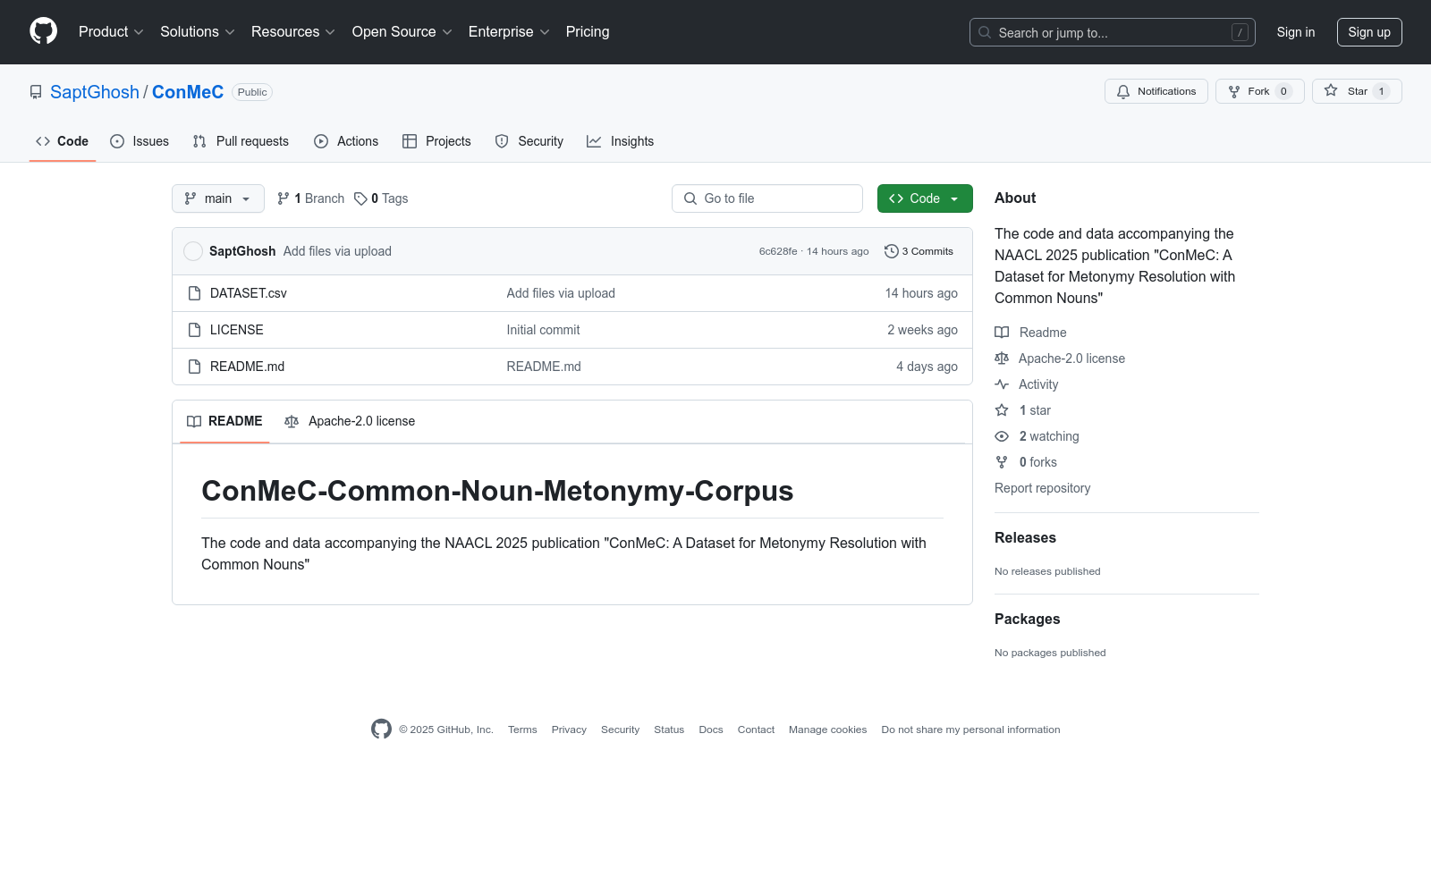The image size is (1431, 894).
Task: Click the DATASET.csv file icon
Action: (x=194, y=293)
